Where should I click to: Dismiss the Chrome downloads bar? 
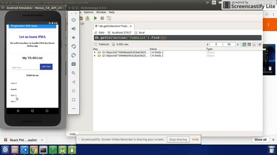273,139
